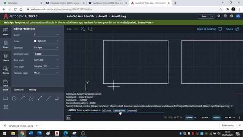The width and height of the screenshot is (243, 137).
Task: Click the Autodesk AutoCAD logo
Action: coord(21,16)
